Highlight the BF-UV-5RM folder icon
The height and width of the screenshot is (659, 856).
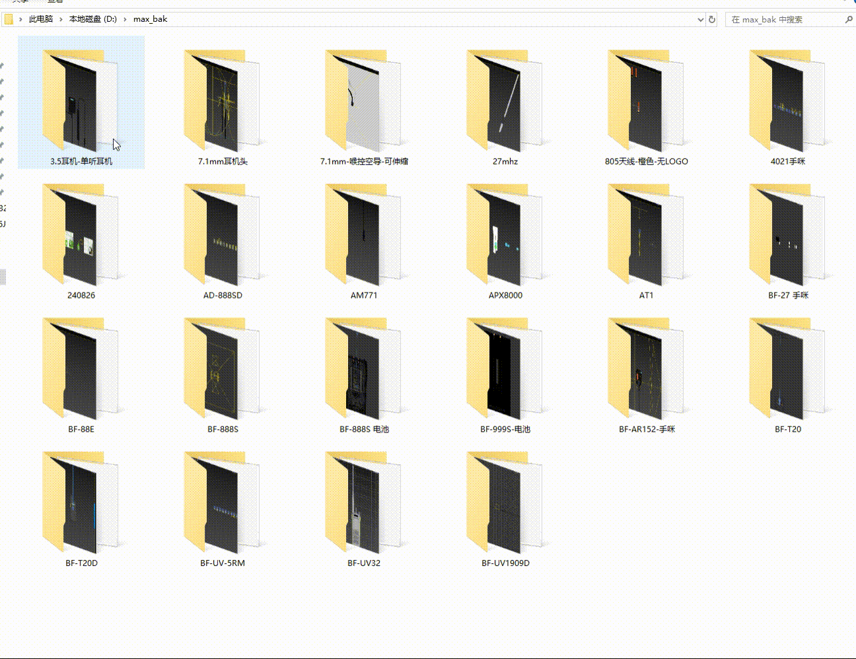222,503
